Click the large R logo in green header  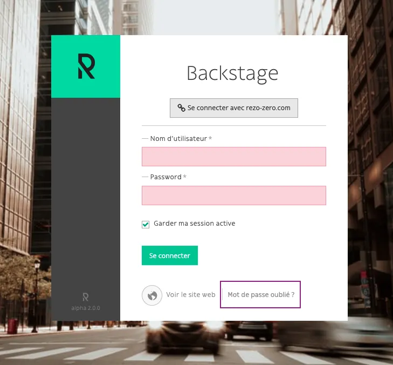tap(86, 66)
